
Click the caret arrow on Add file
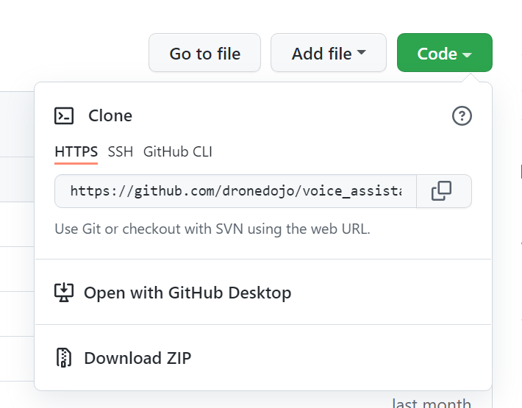pos(361,52)
